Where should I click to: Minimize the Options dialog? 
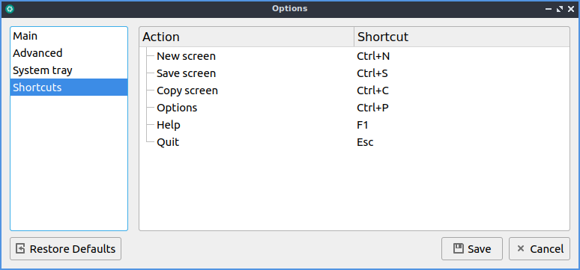(549, 9)
